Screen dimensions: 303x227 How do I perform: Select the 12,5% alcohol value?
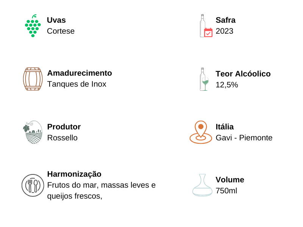pyautogui.click(x=226, y=85)
